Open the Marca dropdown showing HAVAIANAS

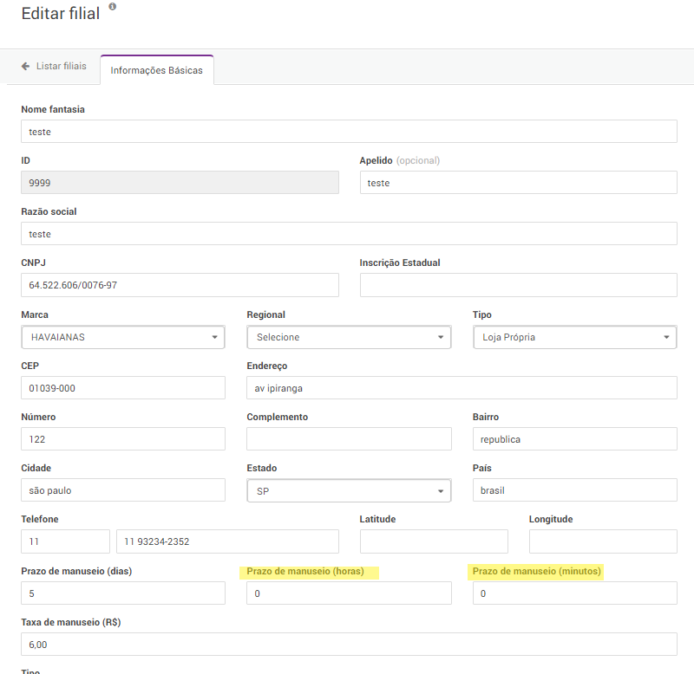(122, 337)
